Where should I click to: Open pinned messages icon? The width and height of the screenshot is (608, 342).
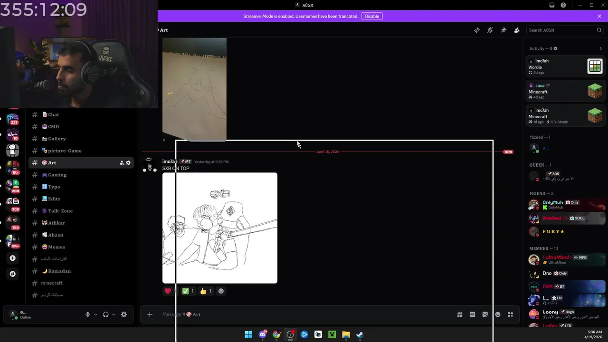(x=503, y=30)
